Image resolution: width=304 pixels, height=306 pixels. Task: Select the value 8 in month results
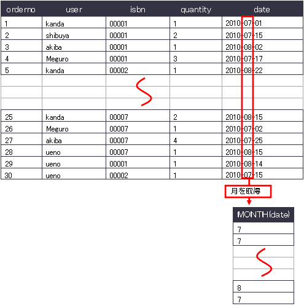(x=263, y=286)
